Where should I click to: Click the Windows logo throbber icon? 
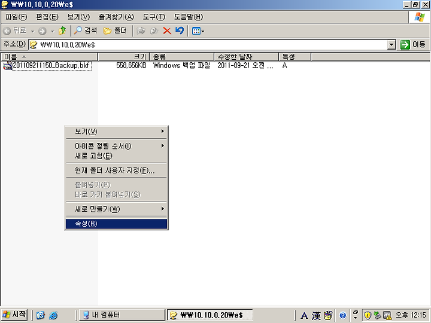pyautogui.click(x=420, y=17)
